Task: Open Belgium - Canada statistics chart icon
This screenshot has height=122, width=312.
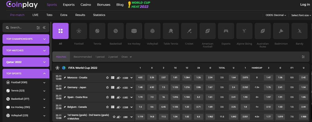Action: click(x=119, y=107)
